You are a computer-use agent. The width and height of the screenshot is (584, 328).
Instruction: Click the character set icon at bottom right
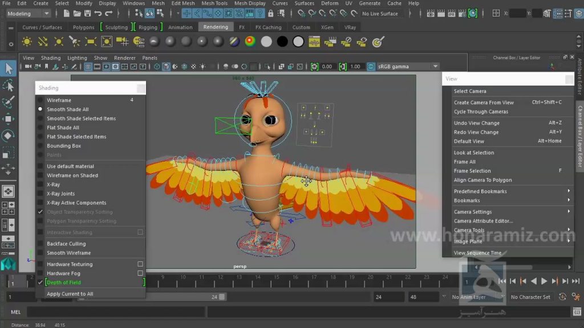coord(576,297)
